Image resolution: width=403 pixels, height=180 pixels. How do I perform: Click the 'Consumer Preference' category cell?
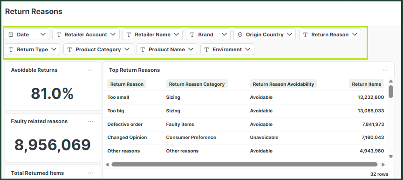tap(191, 138)
